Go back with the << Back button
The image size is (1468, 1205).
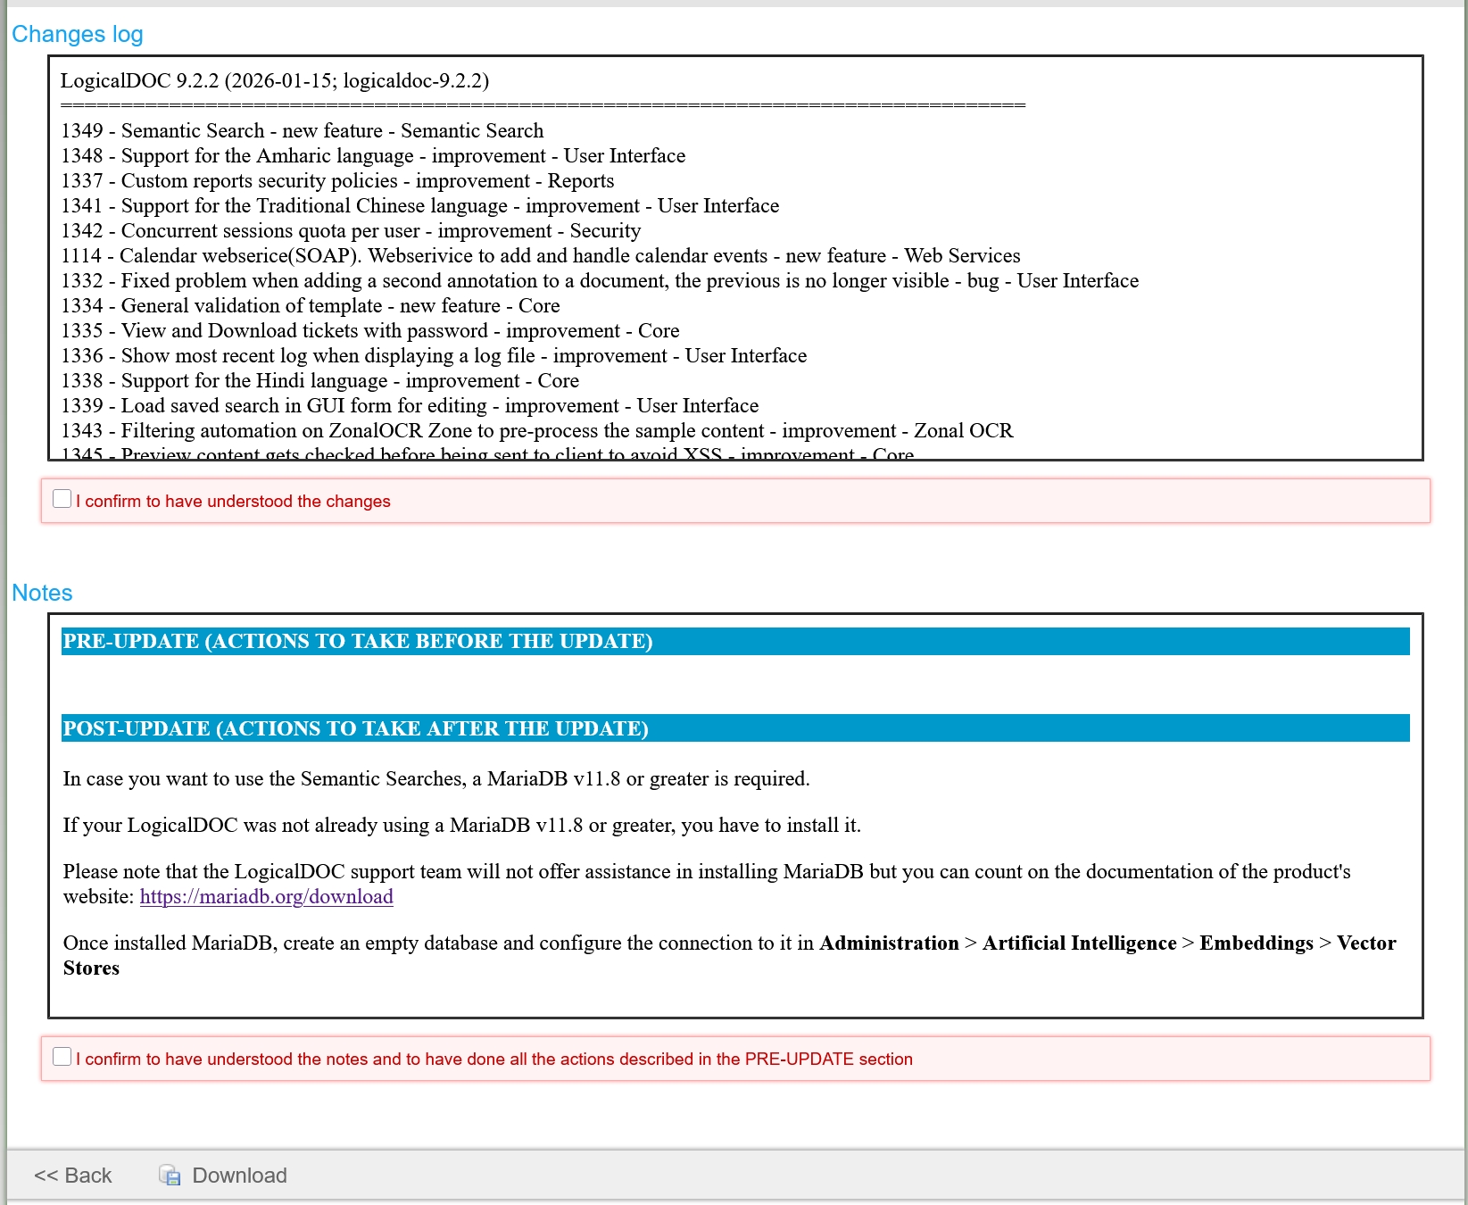click(x=73, y=1176)
